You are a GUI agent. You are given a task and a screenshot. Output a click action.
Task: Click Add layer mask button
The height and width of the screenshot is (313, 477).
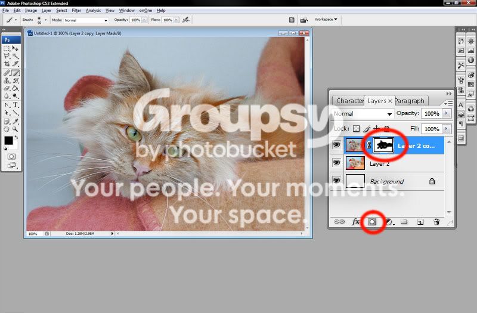tap(372, 222)
